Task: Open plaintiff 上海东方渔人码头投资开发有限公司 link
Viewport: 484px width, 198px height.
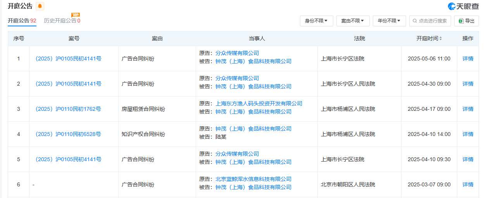Action: 259,103
